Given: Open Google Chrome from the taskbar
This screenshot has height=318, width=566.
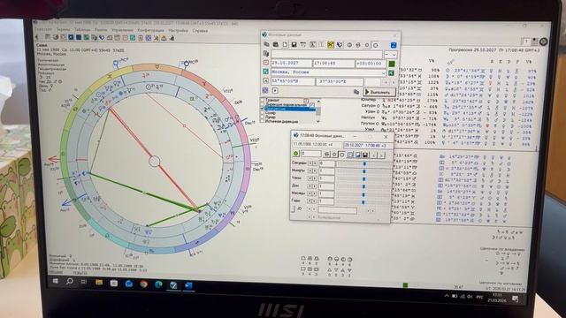Looking at the screenshot, I should tap(143, 284).
